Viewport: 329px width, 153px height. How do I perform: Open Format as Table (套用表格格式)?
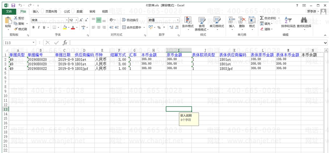(x=202, y=24)
